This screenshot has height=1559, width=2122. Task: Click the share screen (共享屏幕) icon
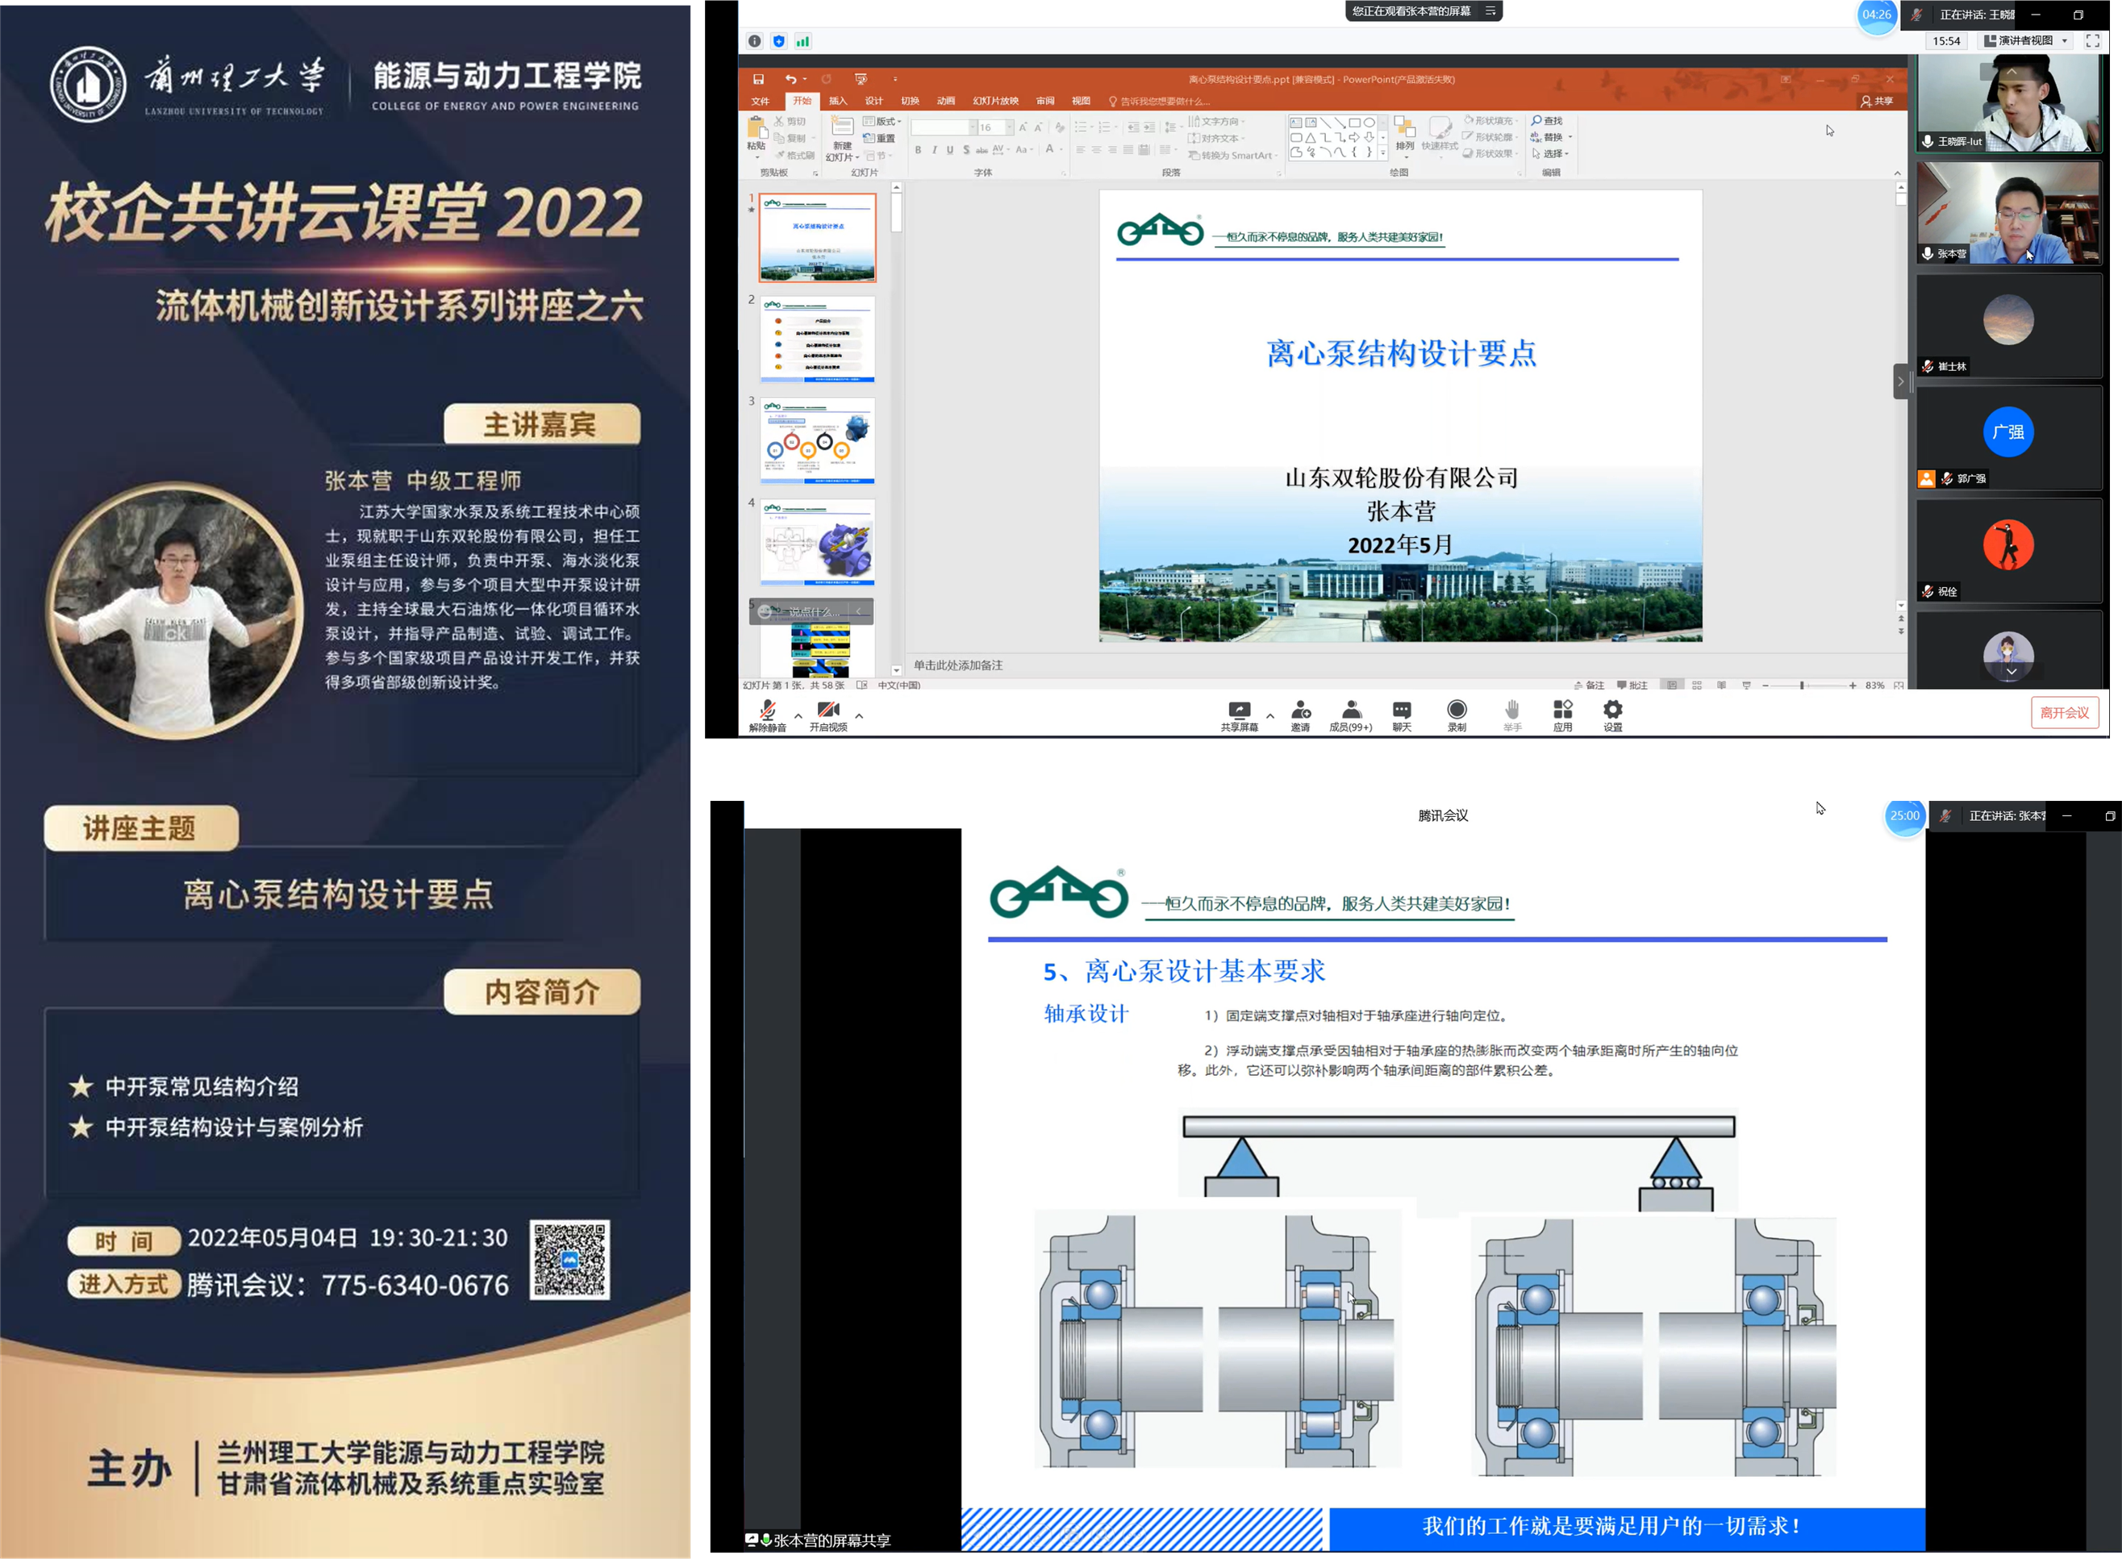[x=1239, y=711]
